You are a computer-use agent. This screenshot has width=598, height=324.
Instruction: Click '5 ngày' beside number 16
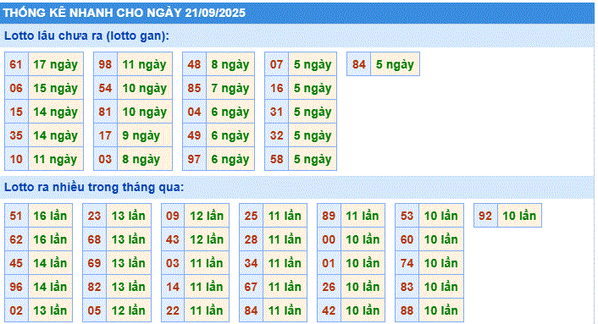pos(313,88)
